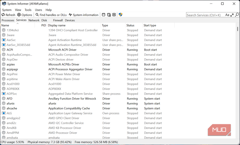Click the gear icon for acpitime
The height and width of the screenshot is (145, 240).
4,79
